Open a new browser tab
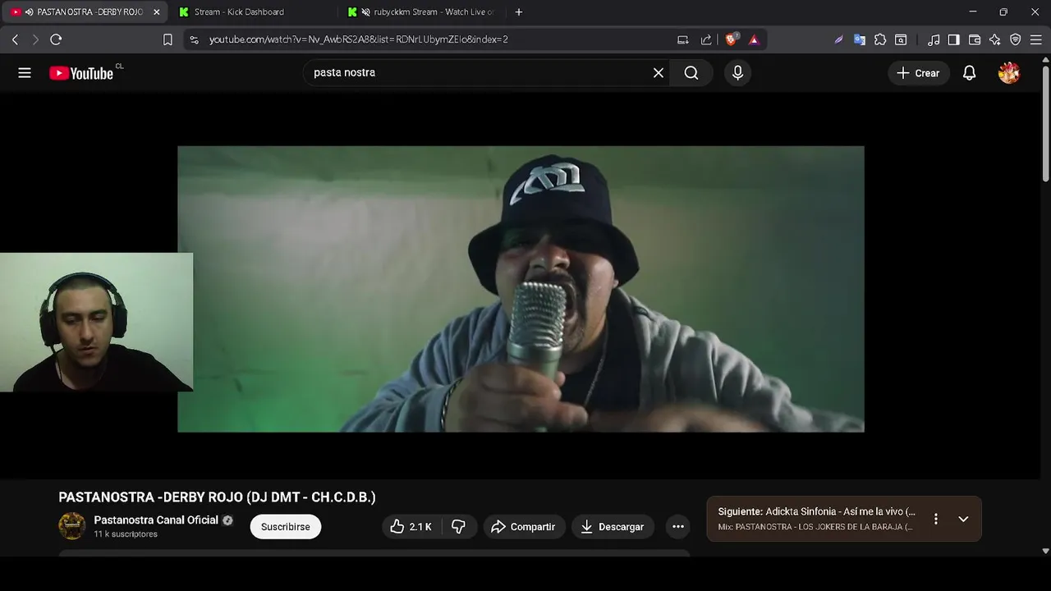Image resolution: width=1051 pixels, height=591 pixels. coord(518,12)
